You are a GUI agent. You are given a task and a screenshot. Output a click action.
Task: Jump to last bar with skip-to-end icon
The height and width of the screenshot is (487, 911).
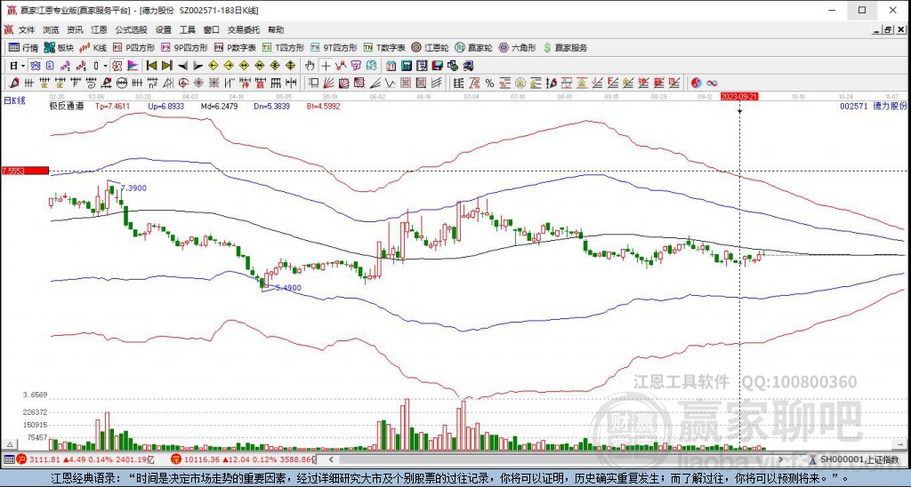(x=167, y=66)
